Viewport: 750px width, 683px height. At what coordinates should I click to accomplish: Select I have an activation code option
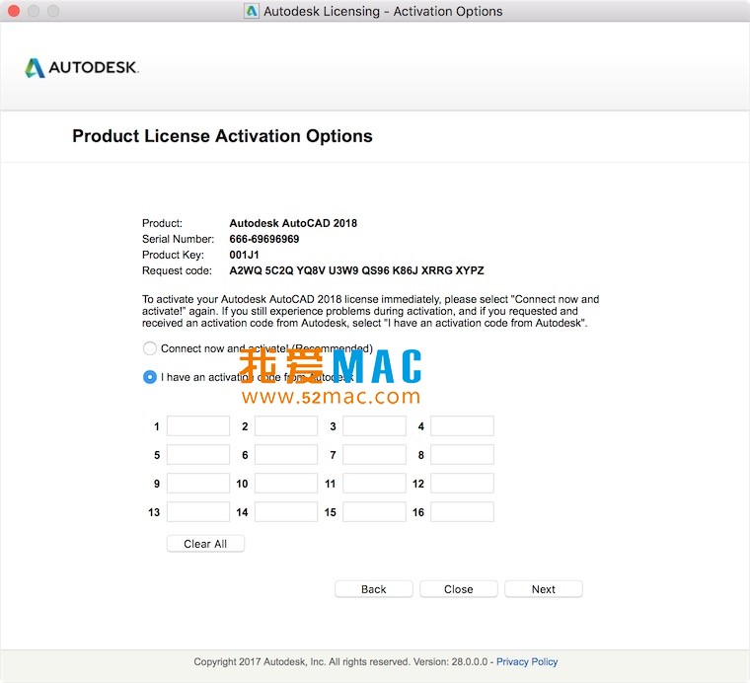coord(150,377)
